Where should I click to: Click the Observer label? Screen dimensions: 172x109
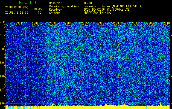[x=56, y=3]
